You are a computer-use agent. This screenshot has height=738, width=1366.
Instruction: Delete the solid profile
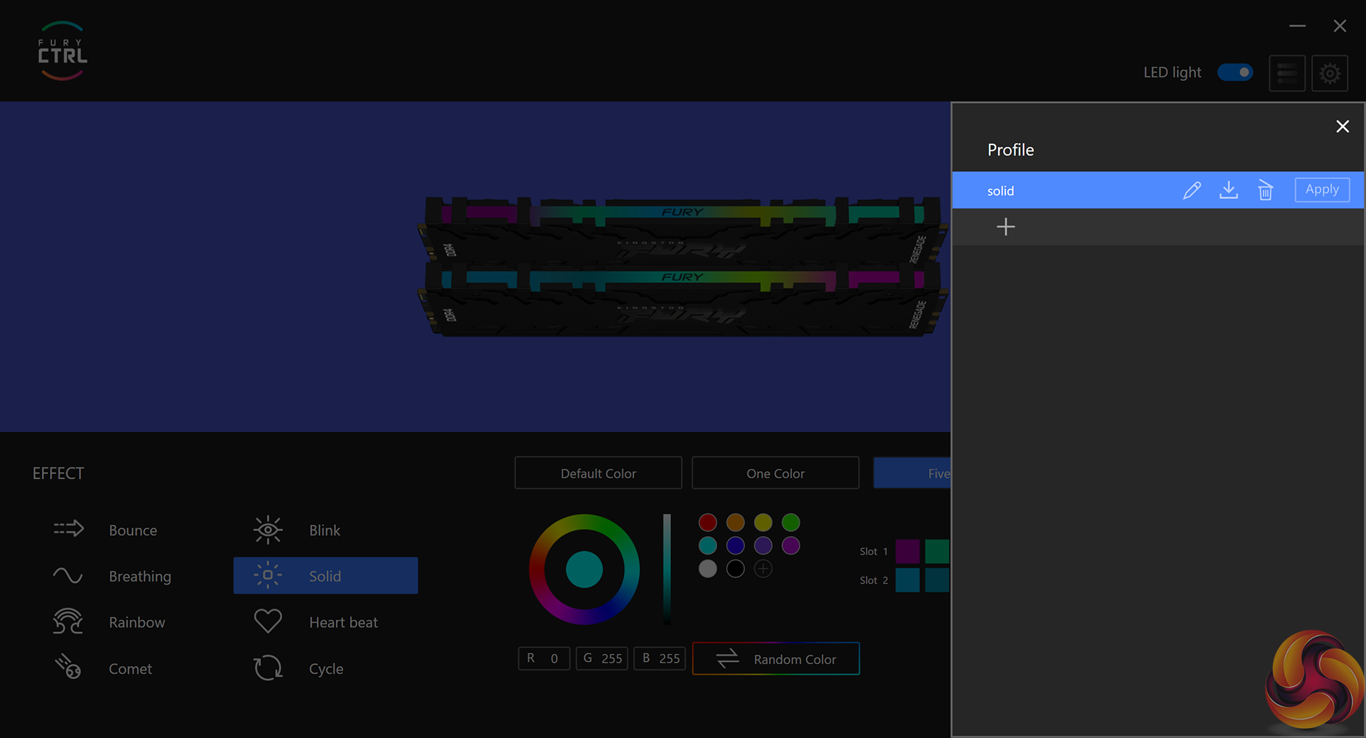coord(1265,190)
